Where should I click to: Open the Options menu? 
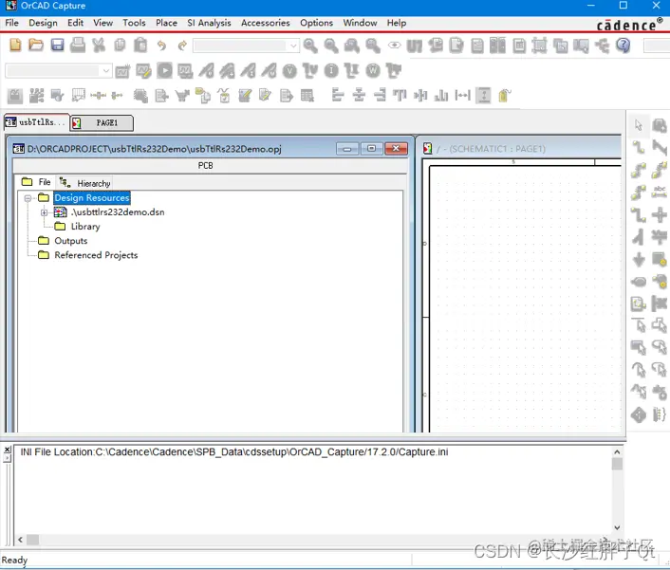(316, 23)
